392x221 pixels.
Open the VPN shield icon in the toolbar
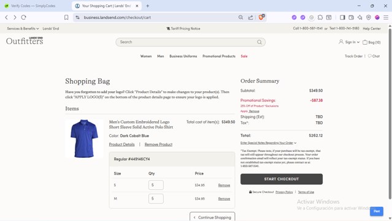369,17
